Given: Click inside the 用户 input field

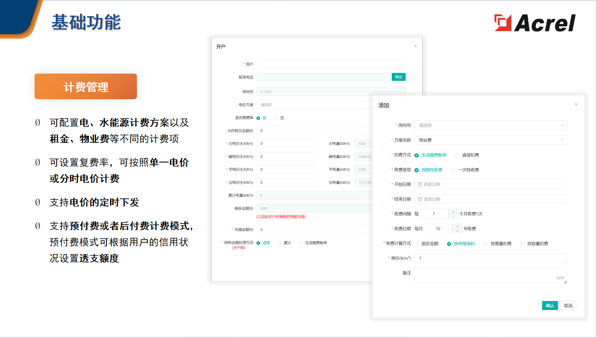Looking at the screenshot, I should 332,63.
